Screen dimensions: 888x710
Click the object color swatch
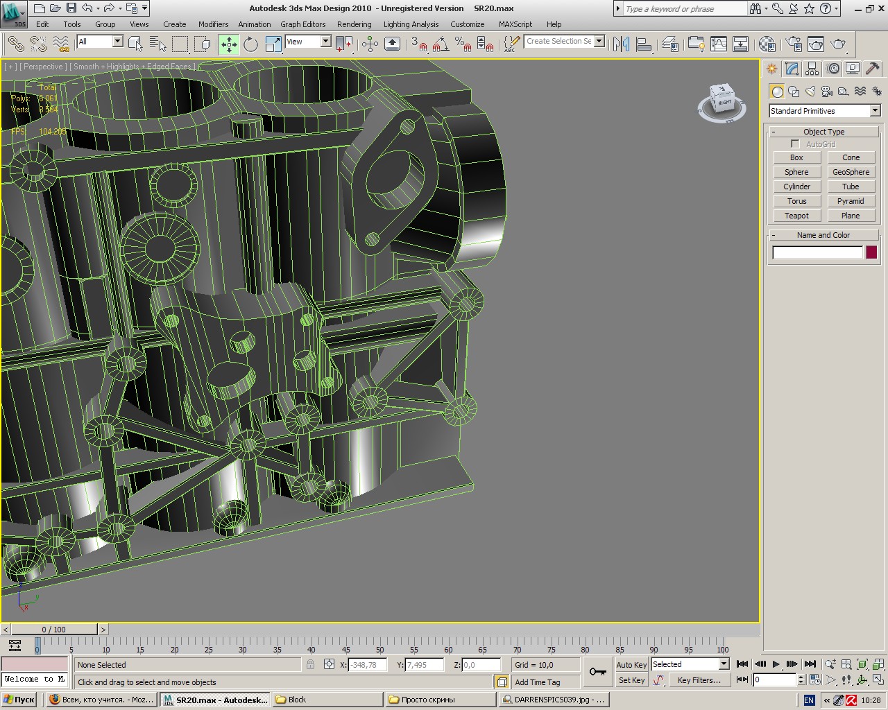click(x=871, y=252)
